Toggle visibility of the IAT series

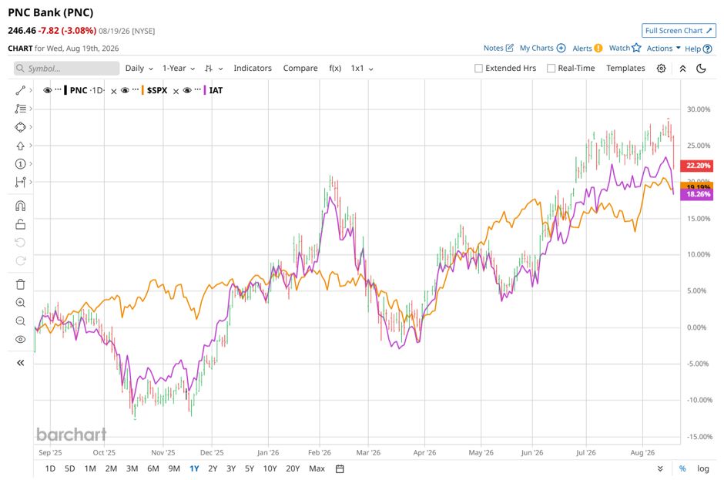(187, 90)
